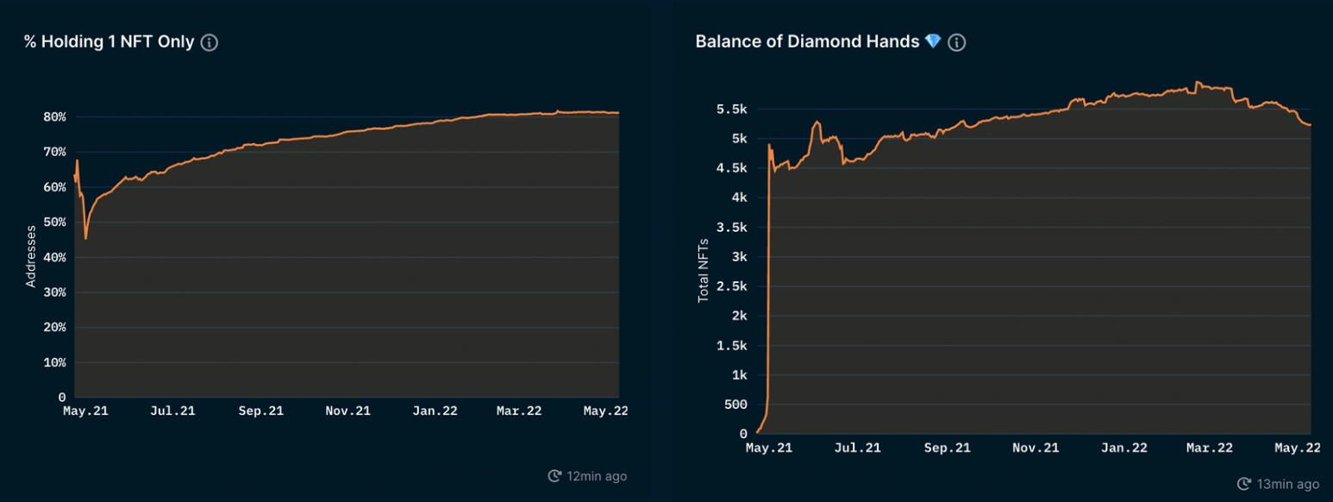
Task: Click info icon beside % Holding 1 NFT Only
Action: [210, 42]
